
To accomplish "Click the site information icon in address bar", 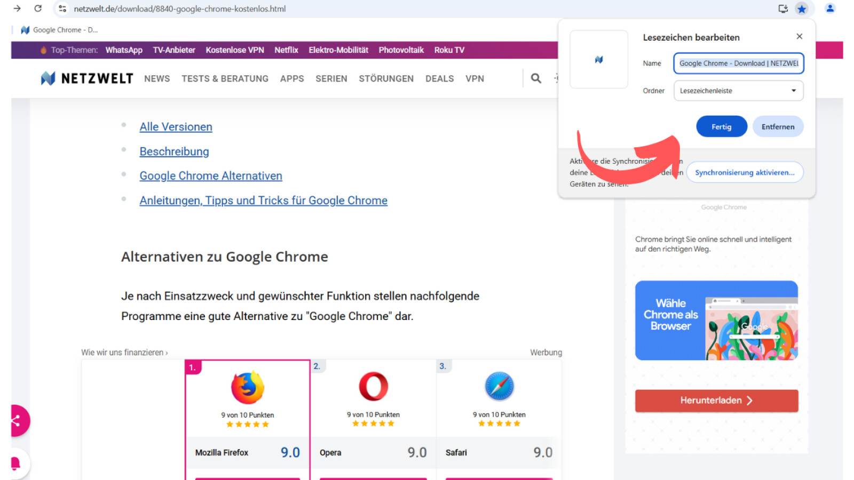I will click(x=62, y=9).
